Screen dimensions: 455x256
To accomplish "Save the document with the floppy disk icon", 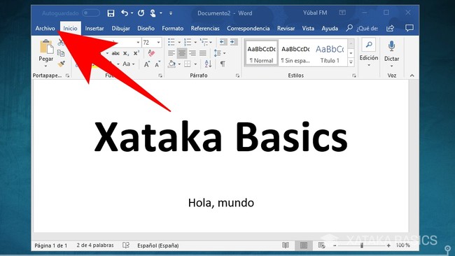I will 111,13.
